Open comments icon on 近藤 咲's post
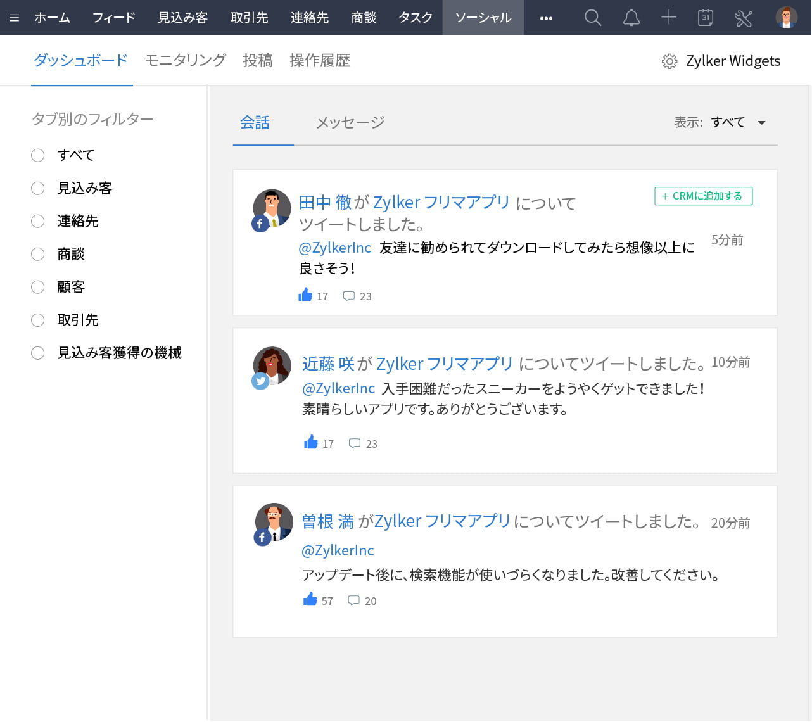The width and height of the screenshot is (812, 722). [355, 443]
